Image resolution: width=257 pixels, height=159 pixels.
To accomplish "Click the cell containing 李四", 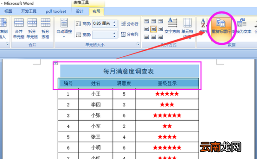I will coord(96,105).
